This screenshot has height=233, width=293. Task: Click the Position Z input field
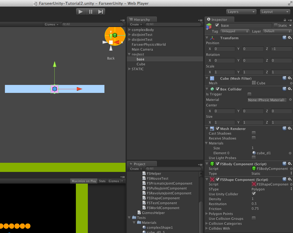[x=281, y=49]
